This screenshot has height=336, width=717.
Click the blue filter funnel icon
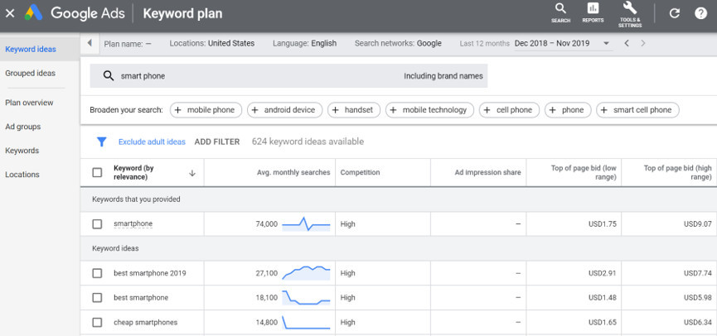[101, 142]
